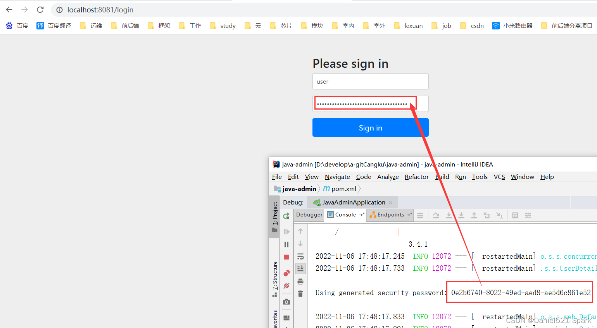The image size is (597, 328).
Task: Click the blue Sign in button
Action: tap(370, 128)
